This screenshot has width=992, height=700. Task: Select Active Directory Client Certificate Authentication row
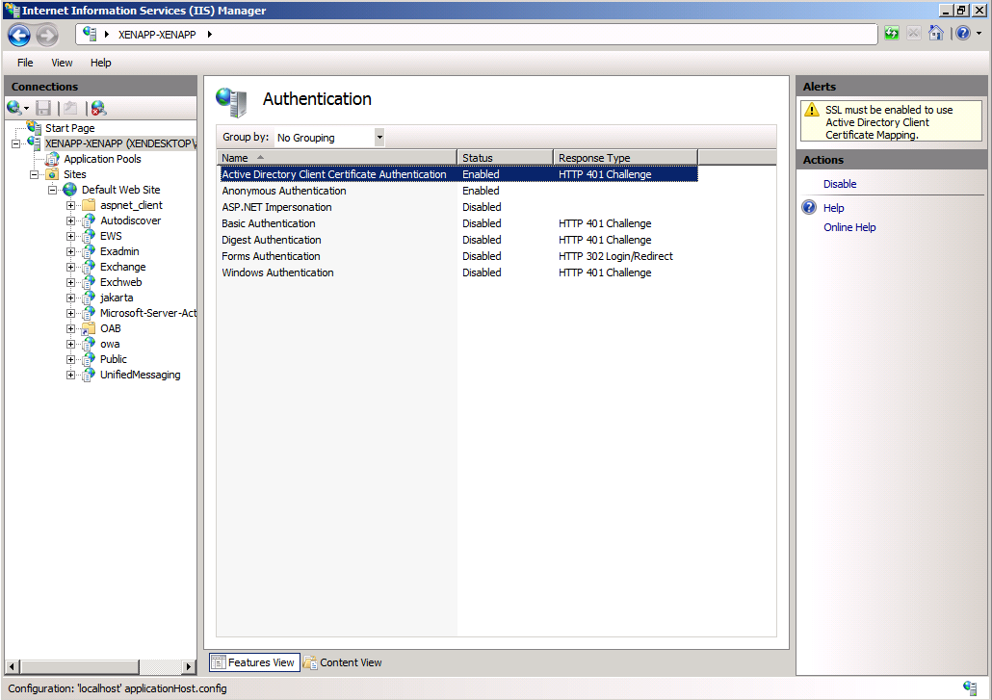point(458,174)
